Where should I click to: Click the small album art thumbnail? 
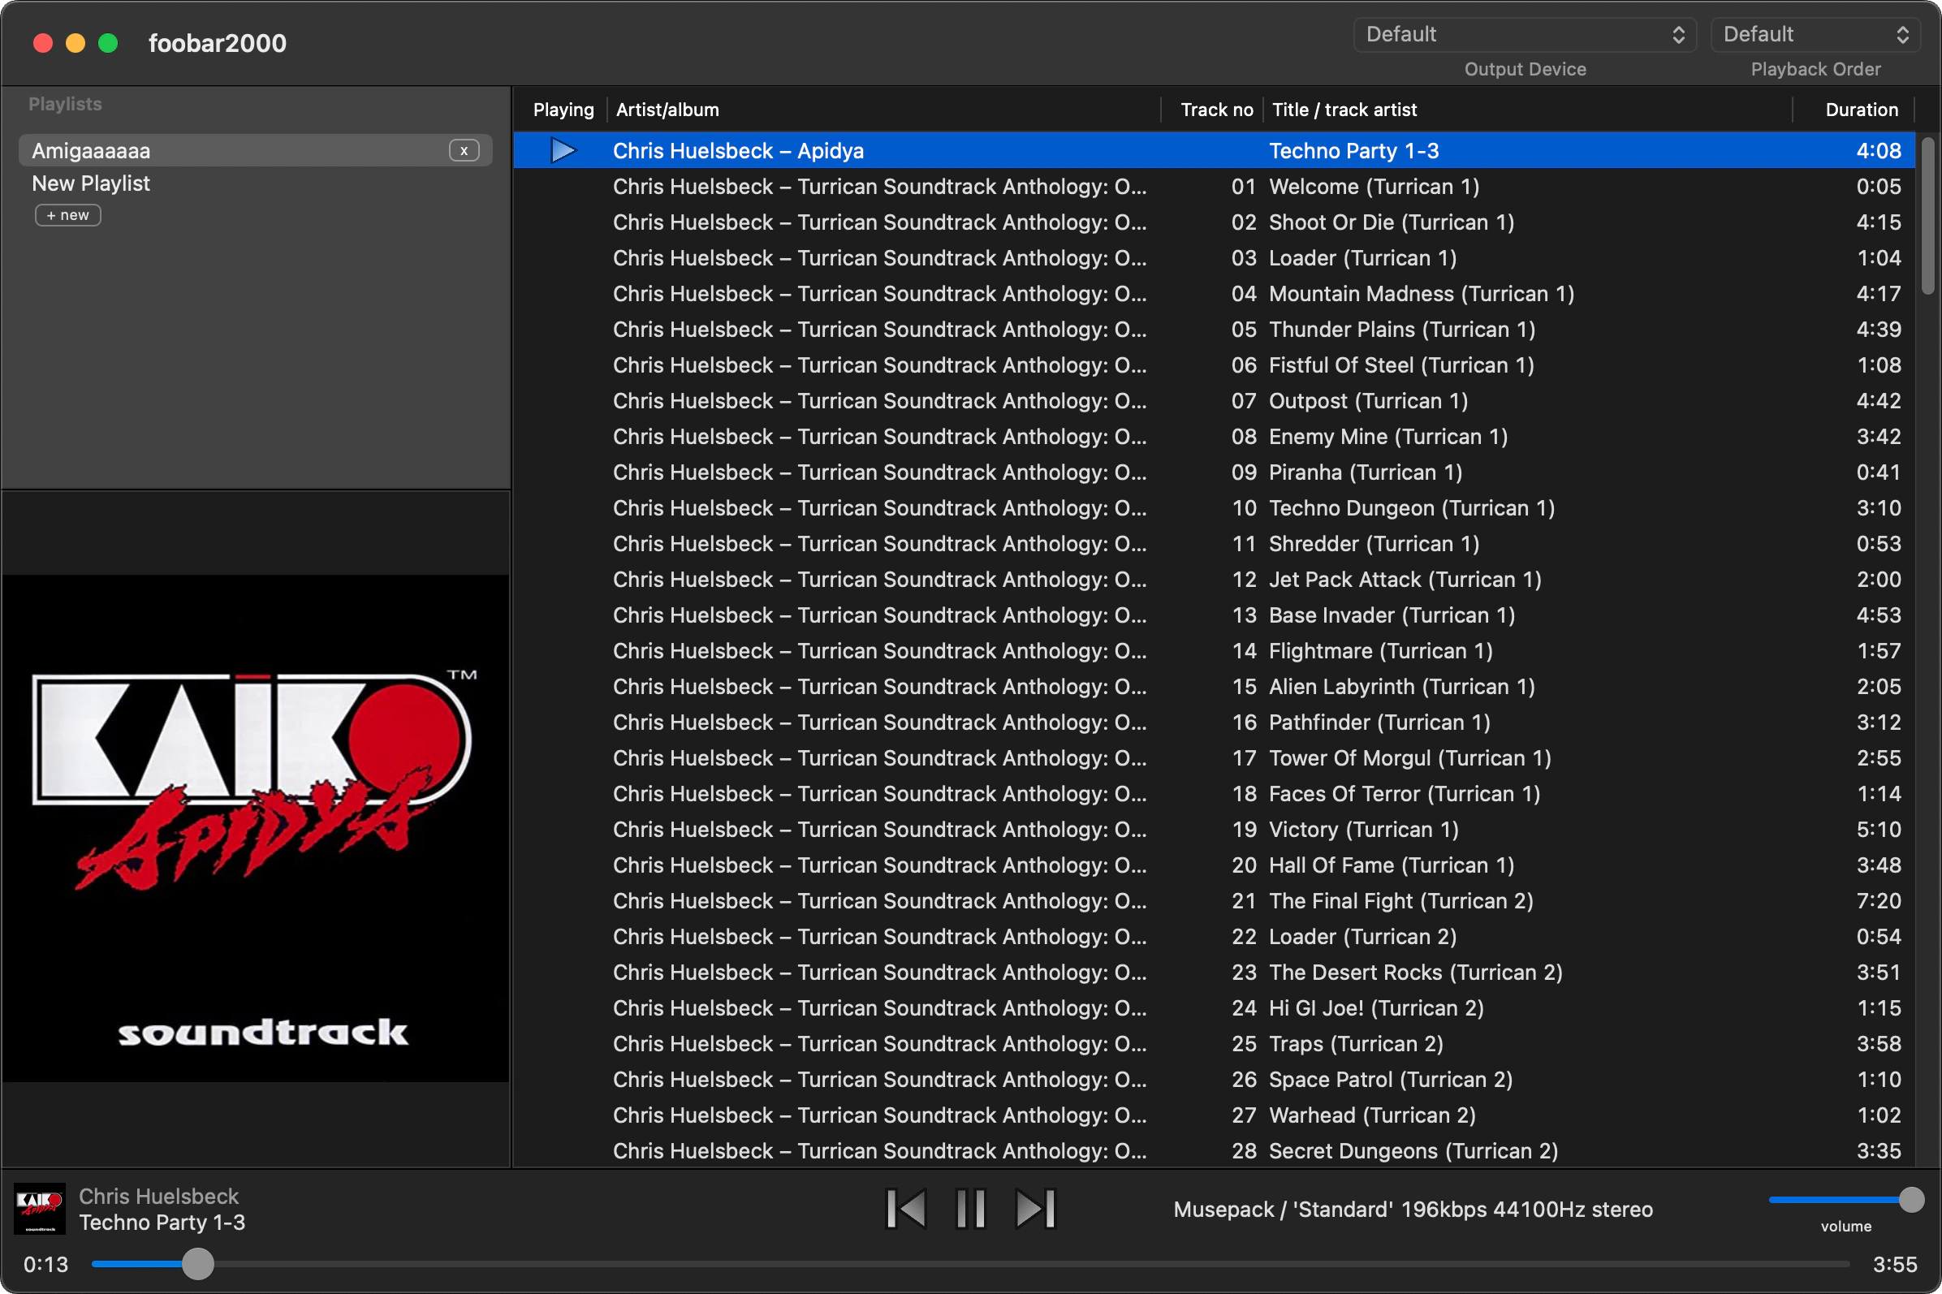(x=40, y=1209)
